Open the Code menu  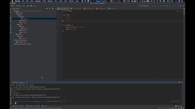click(44, 1)
